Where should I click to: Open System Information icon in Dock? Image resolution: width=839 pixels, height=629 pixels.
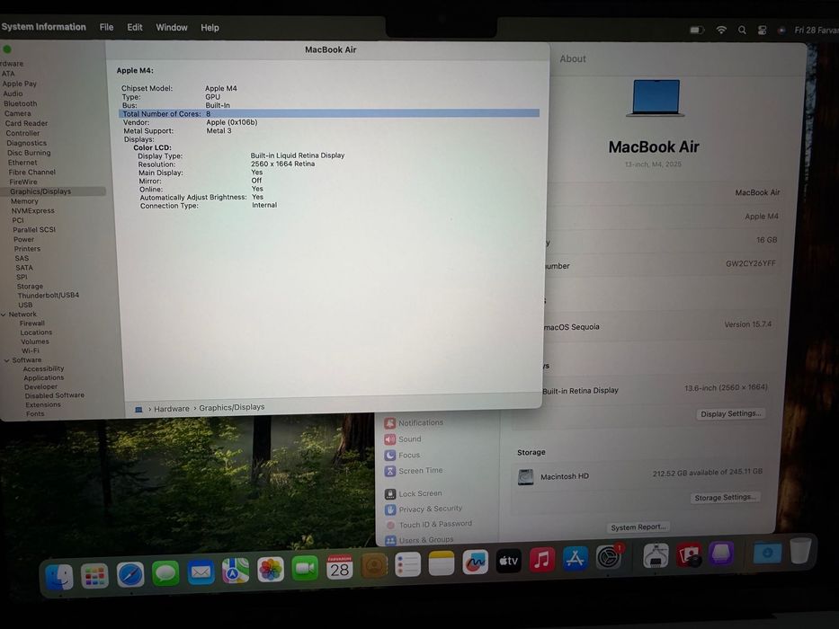[x=656, y=555]
